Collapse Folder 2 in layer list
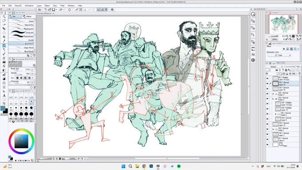 point(273,99)
